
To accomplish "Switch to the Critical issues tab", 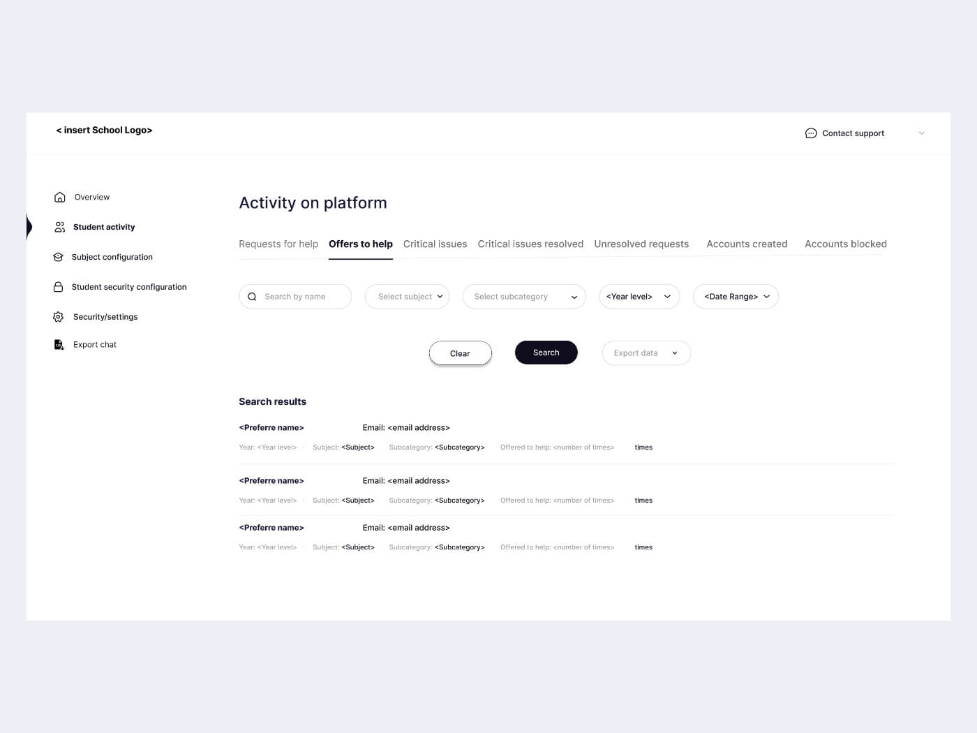I will point(435,244).
